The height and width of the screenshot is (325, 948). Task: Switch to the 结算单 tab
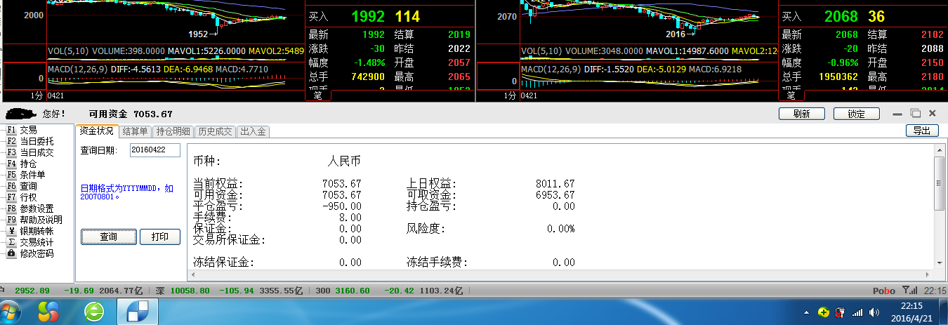[135, 131]
